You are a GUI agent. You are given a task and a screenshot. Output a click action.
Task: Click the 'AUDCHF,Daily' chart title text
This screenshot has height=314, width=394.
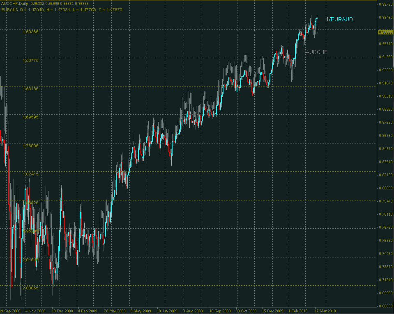coord(14,4)
